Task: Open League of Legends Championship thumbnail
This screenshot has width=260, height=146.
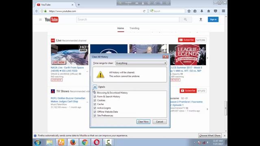Action: (x=187, y=55)
